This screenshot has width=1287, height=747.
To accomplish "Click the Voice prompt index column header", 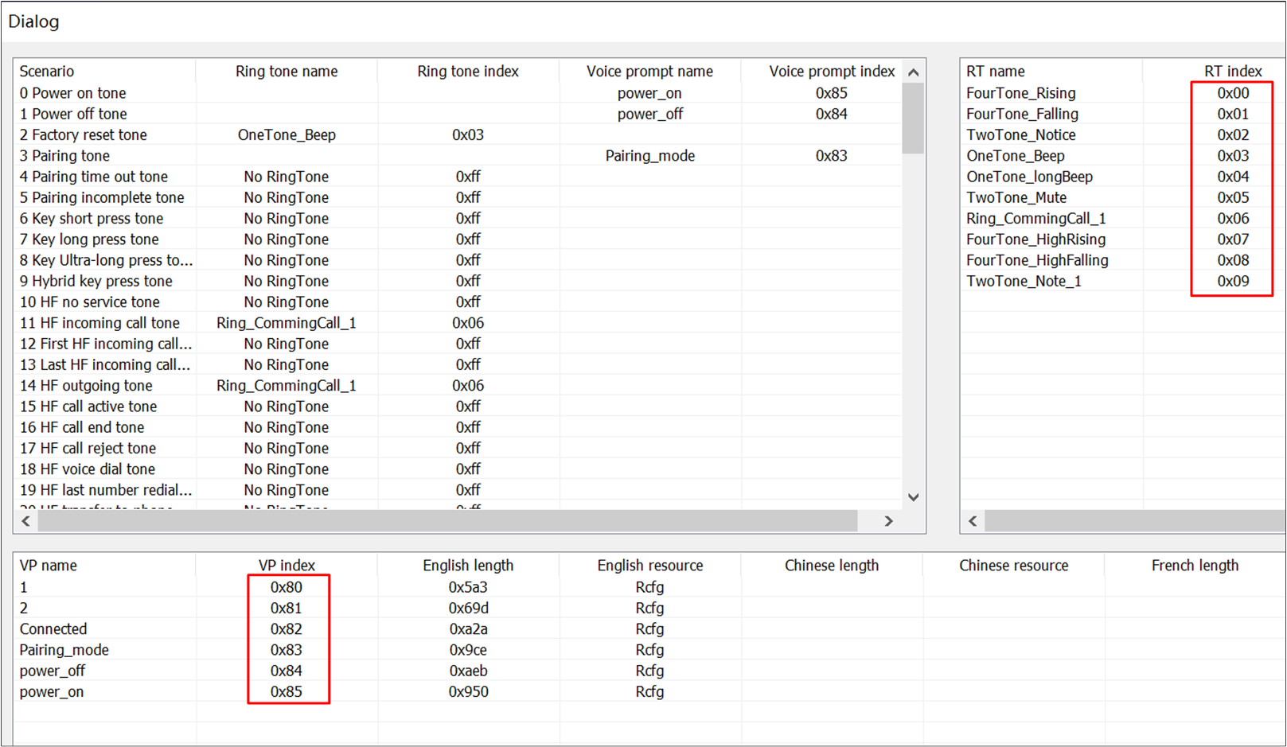I will coord(832,72).
